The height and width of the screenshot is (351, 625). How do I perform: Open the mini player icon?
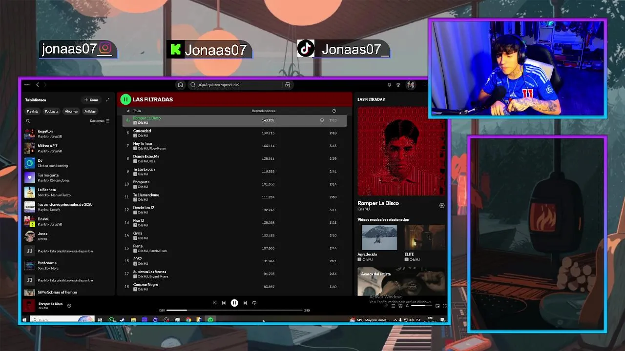click(437, 306)
